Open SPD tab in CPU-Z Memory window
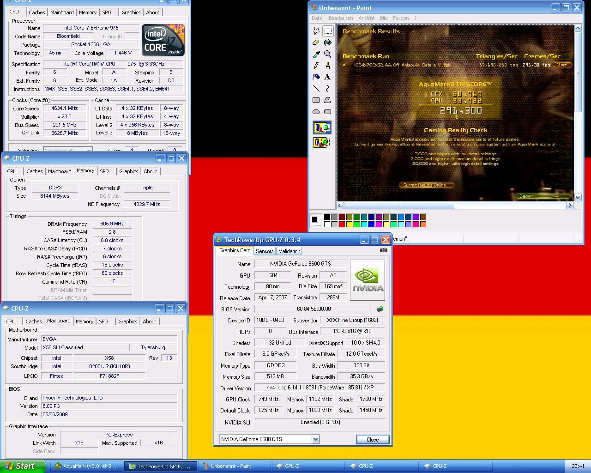Screen dimensions: 591x473 tap(104, 171)
